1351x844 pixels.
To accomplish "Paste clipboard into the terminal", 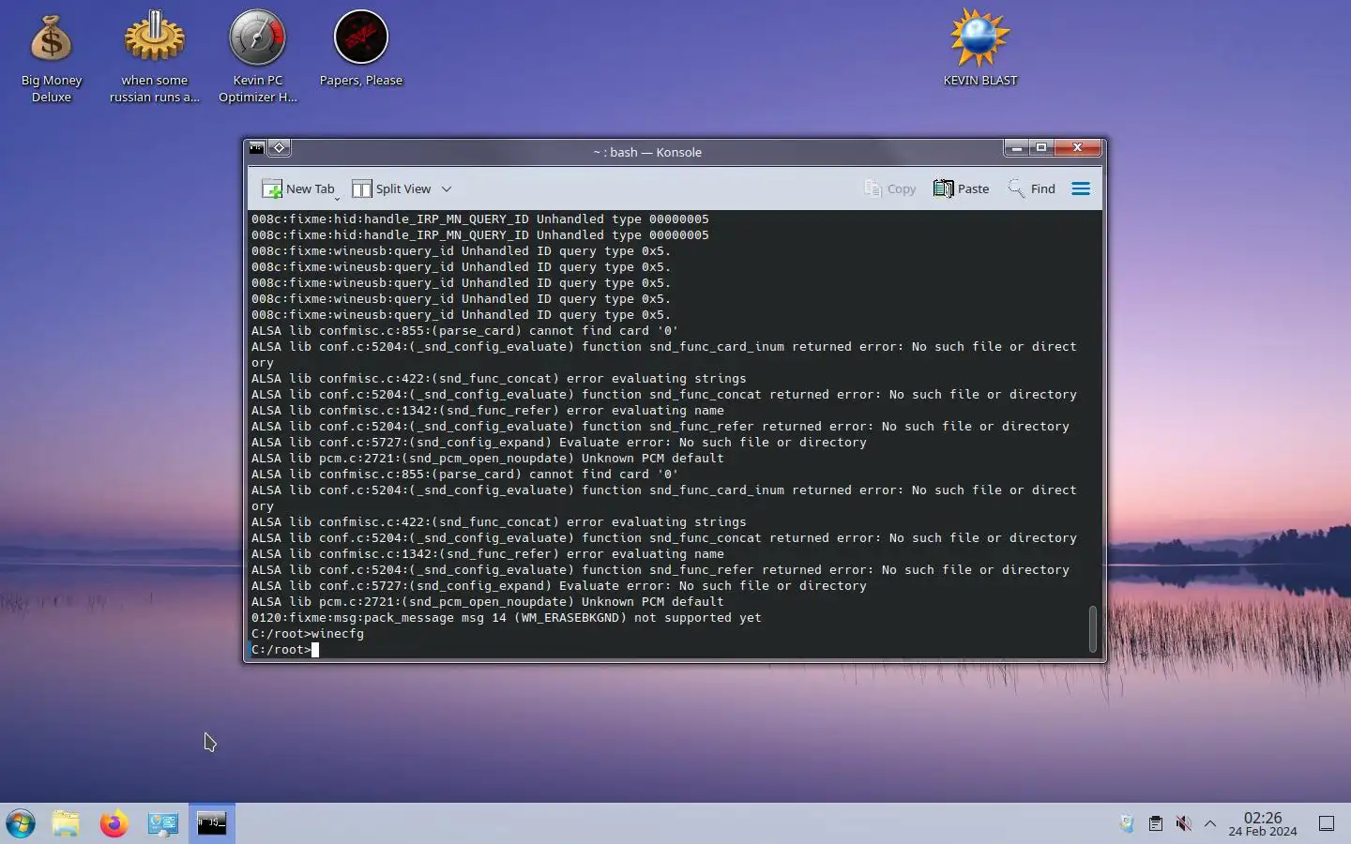I will [x=961, y=188].
